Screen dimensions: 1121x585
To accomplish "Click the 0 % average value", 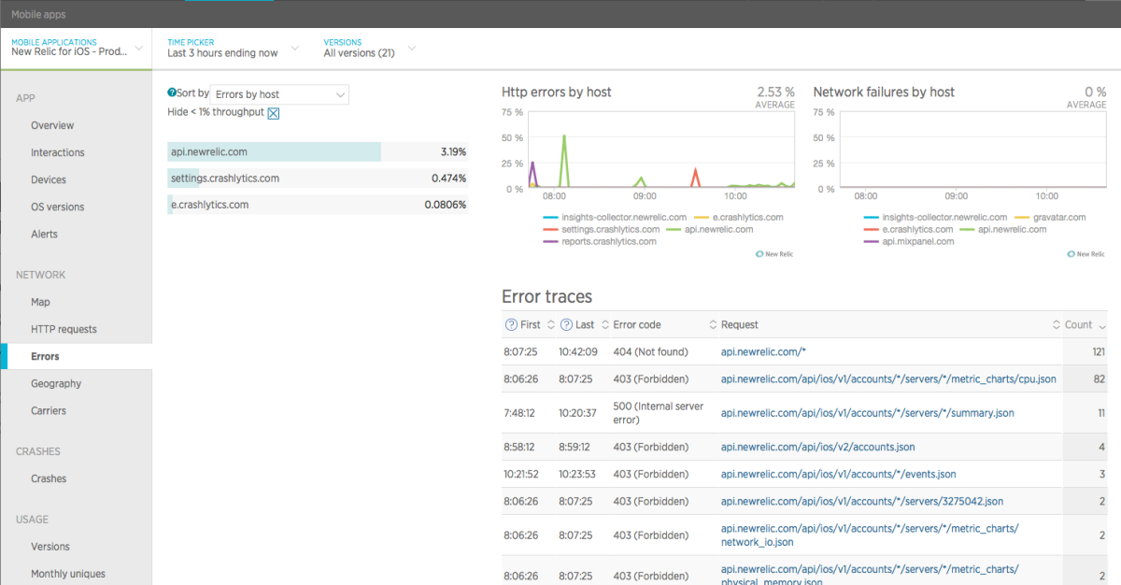I will coord(1095,92).
